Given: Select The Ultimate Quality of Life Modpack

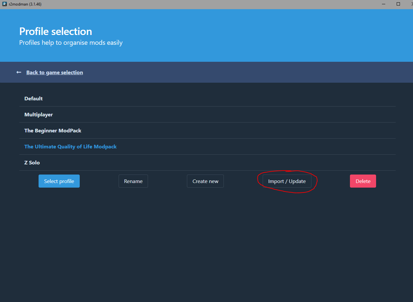Looking at the screenshot, I should click(207, 146).
